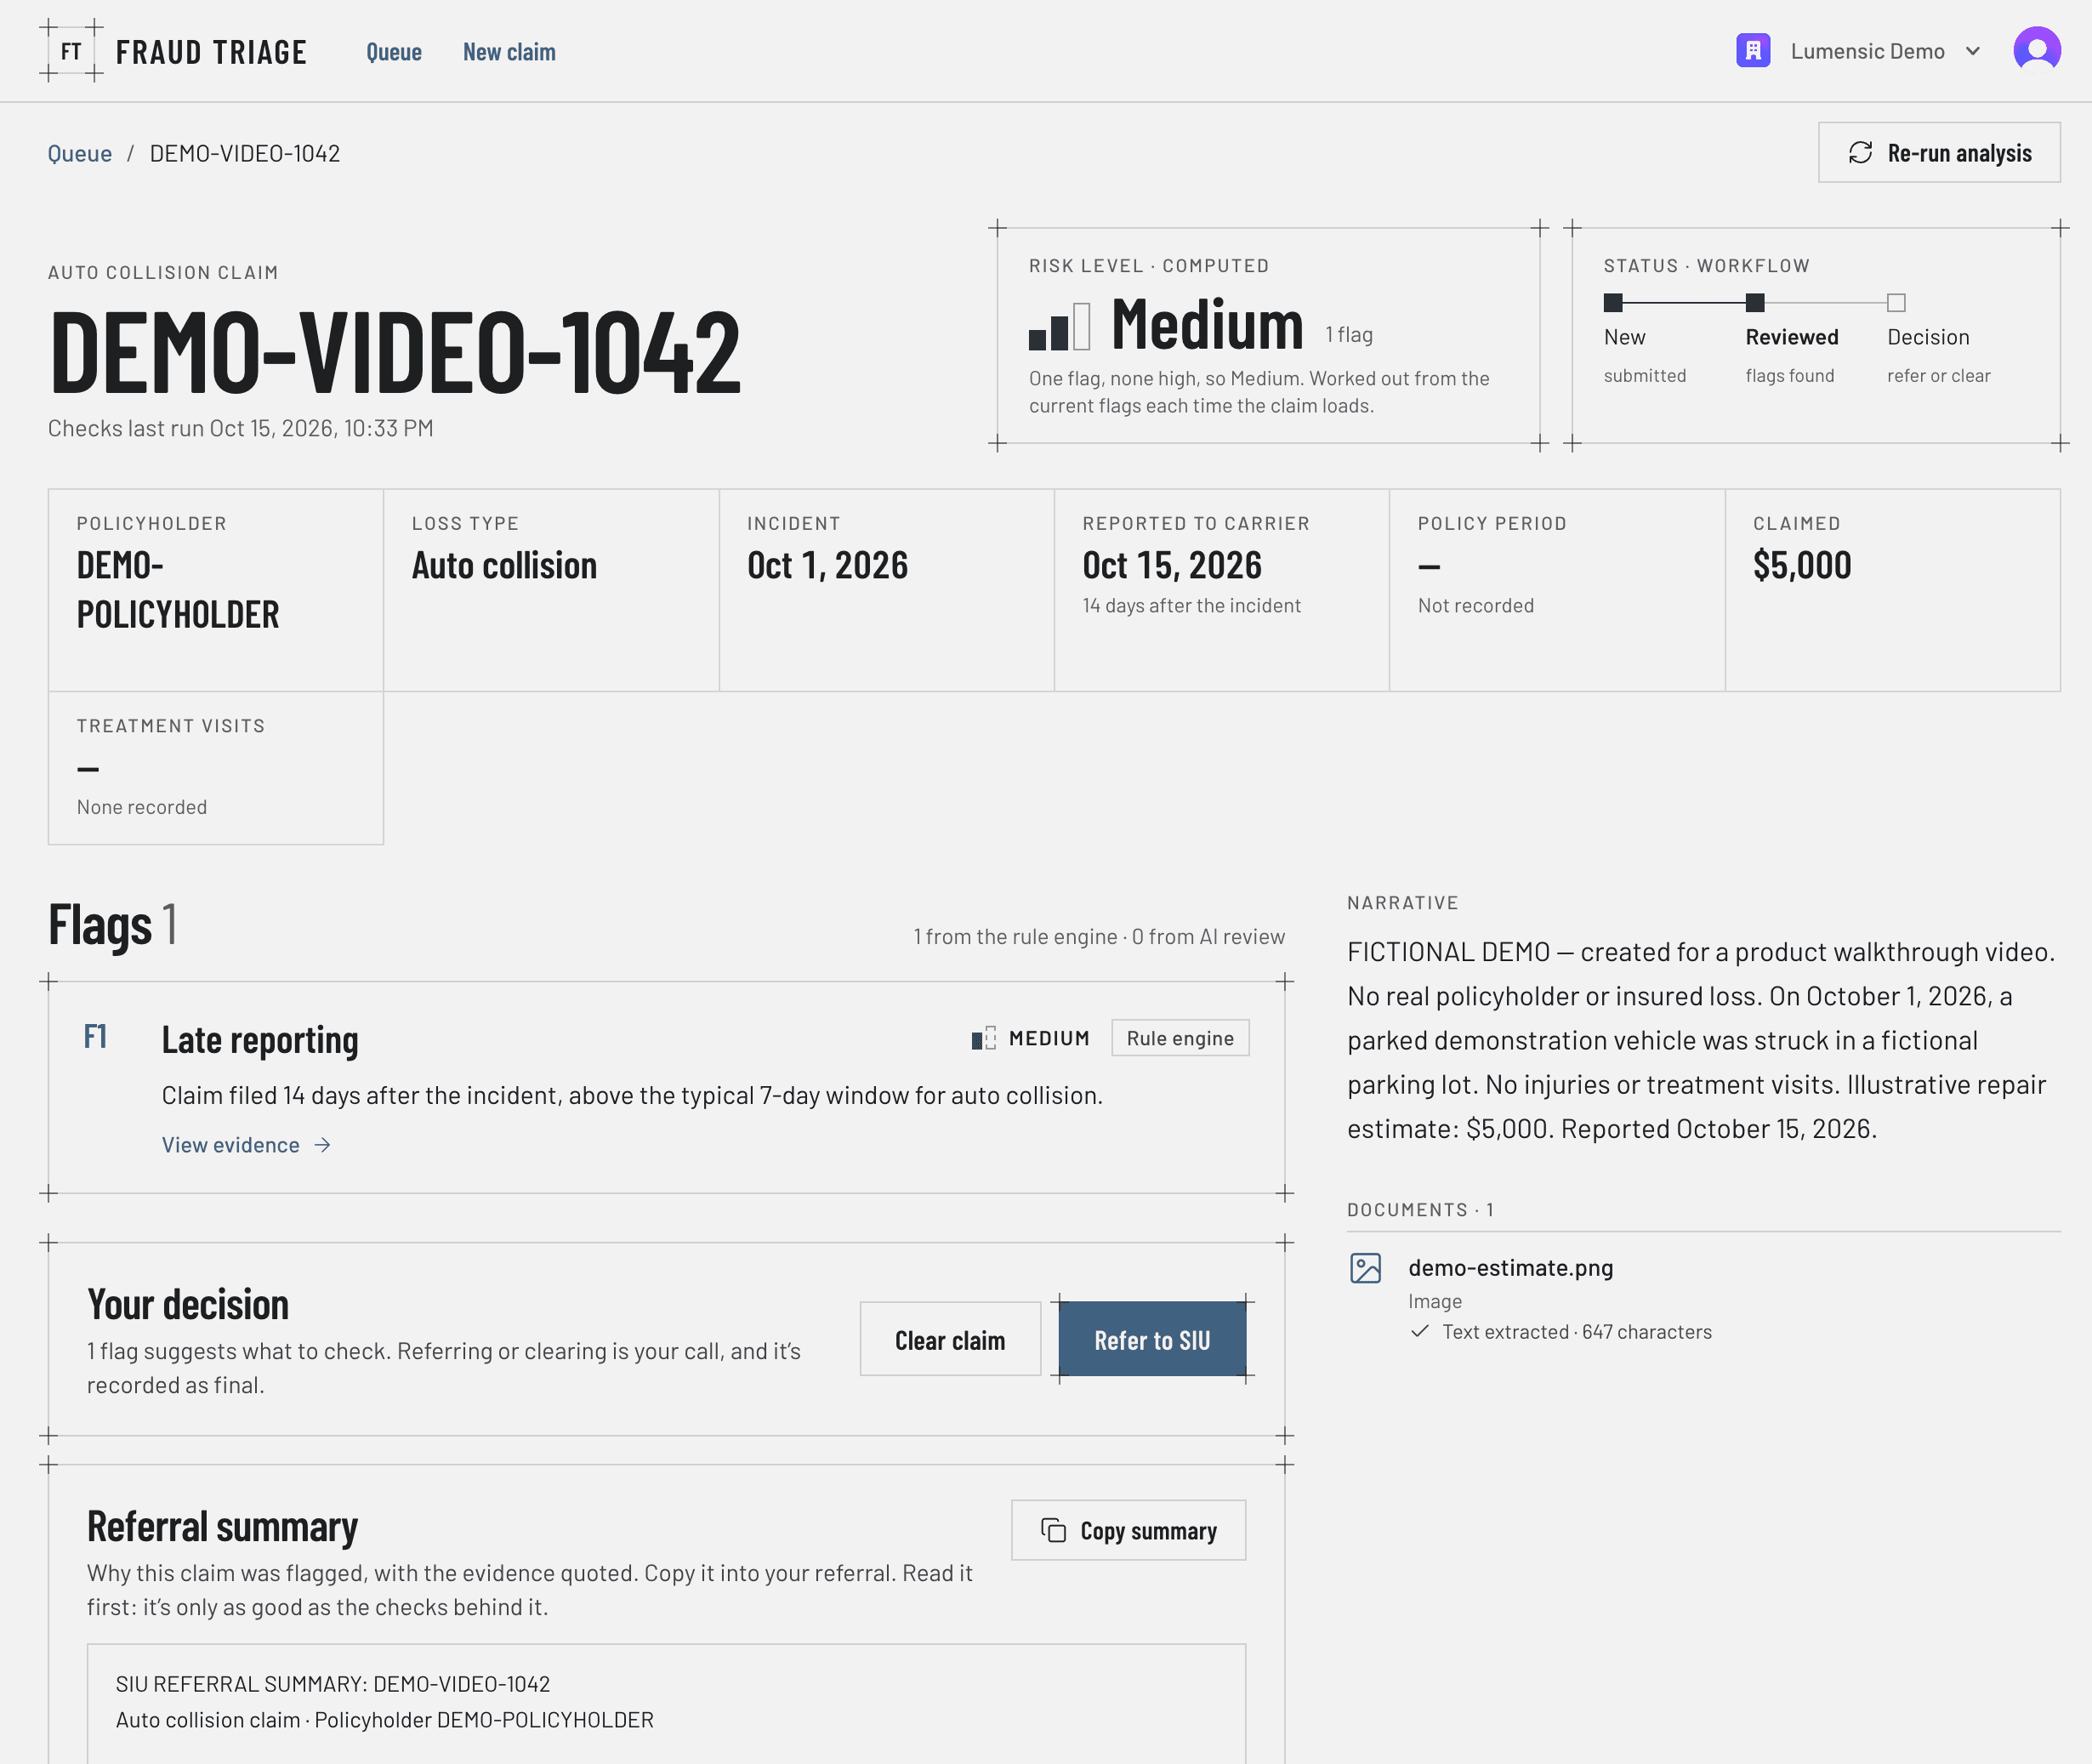Open the New claim nav item

(x=509, y=52)
